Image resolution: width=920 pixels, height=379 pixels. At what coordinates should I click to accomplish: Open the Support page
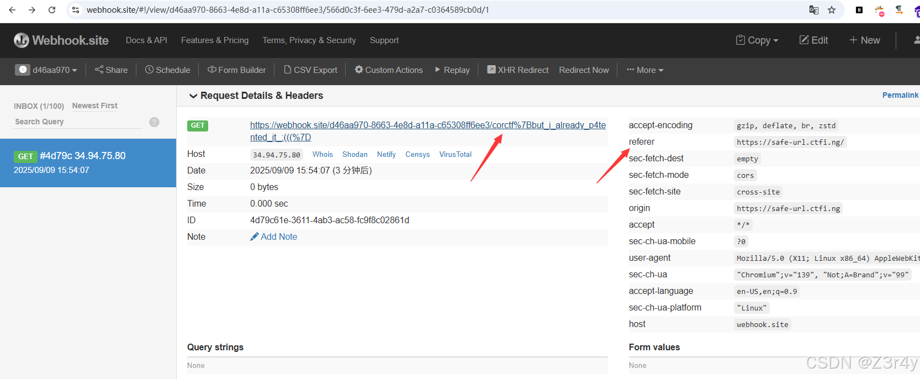click(x=384, y=40)
